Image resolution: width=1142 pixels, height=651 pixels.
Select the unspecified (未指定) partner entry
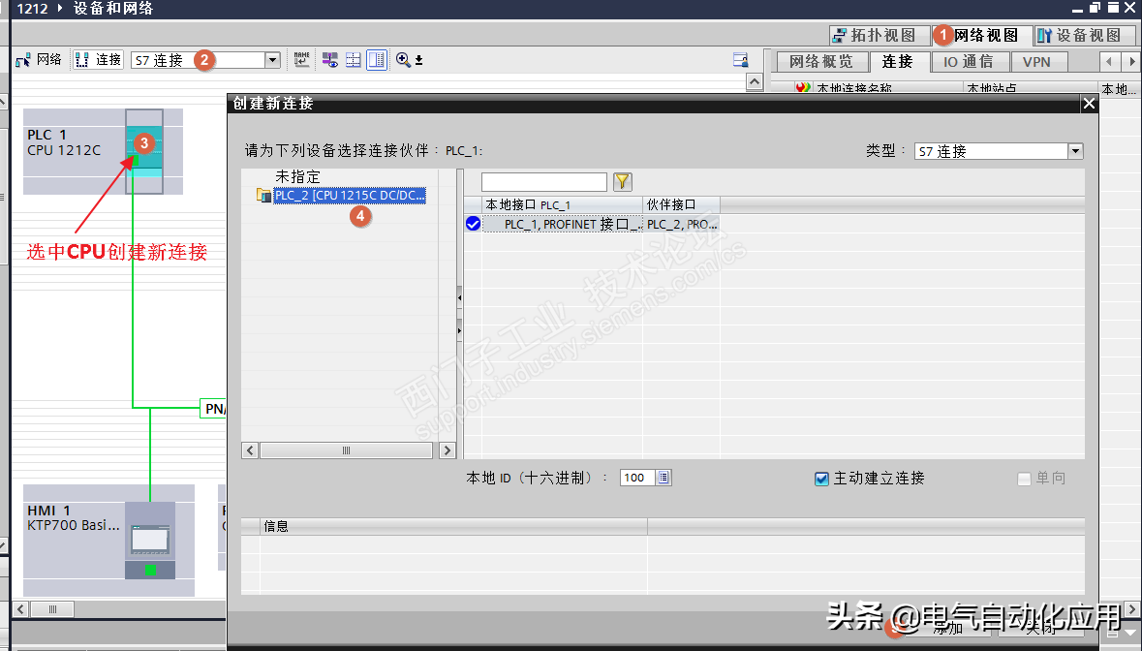coord(297,178)
